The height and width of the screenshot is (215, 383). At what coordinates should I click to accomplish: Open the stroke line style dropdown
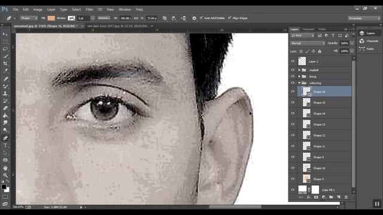point(104,19)
